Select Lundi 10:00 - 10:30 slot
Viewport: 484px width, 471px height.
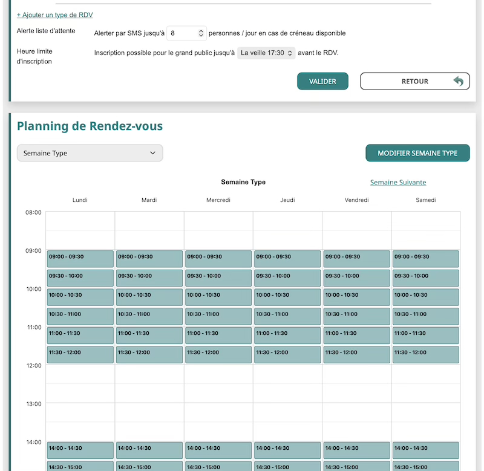point(80,297)
